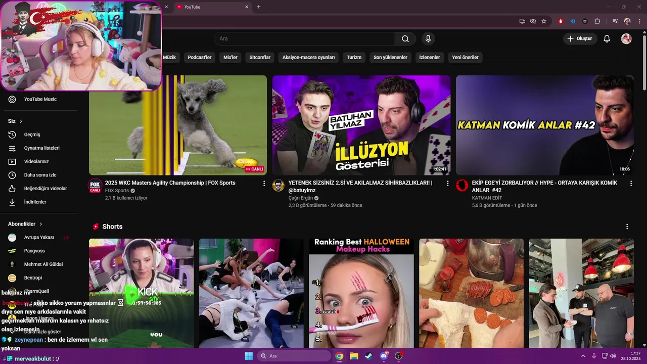Open the Halloween Makeup Hacks short
This screenshot has width=647, height=364.
click(x=361, y=293)
